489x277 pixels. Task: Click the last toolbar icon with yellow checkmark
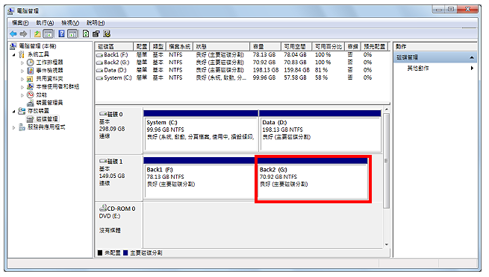pyautogui.click(x=107, y=34)
